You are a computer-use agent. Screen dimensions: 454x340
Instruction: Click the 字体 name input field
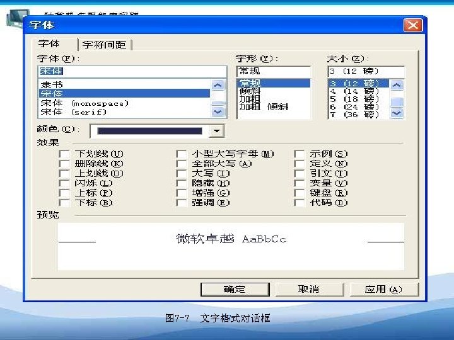pyautogui.click(x=132, y=71)
